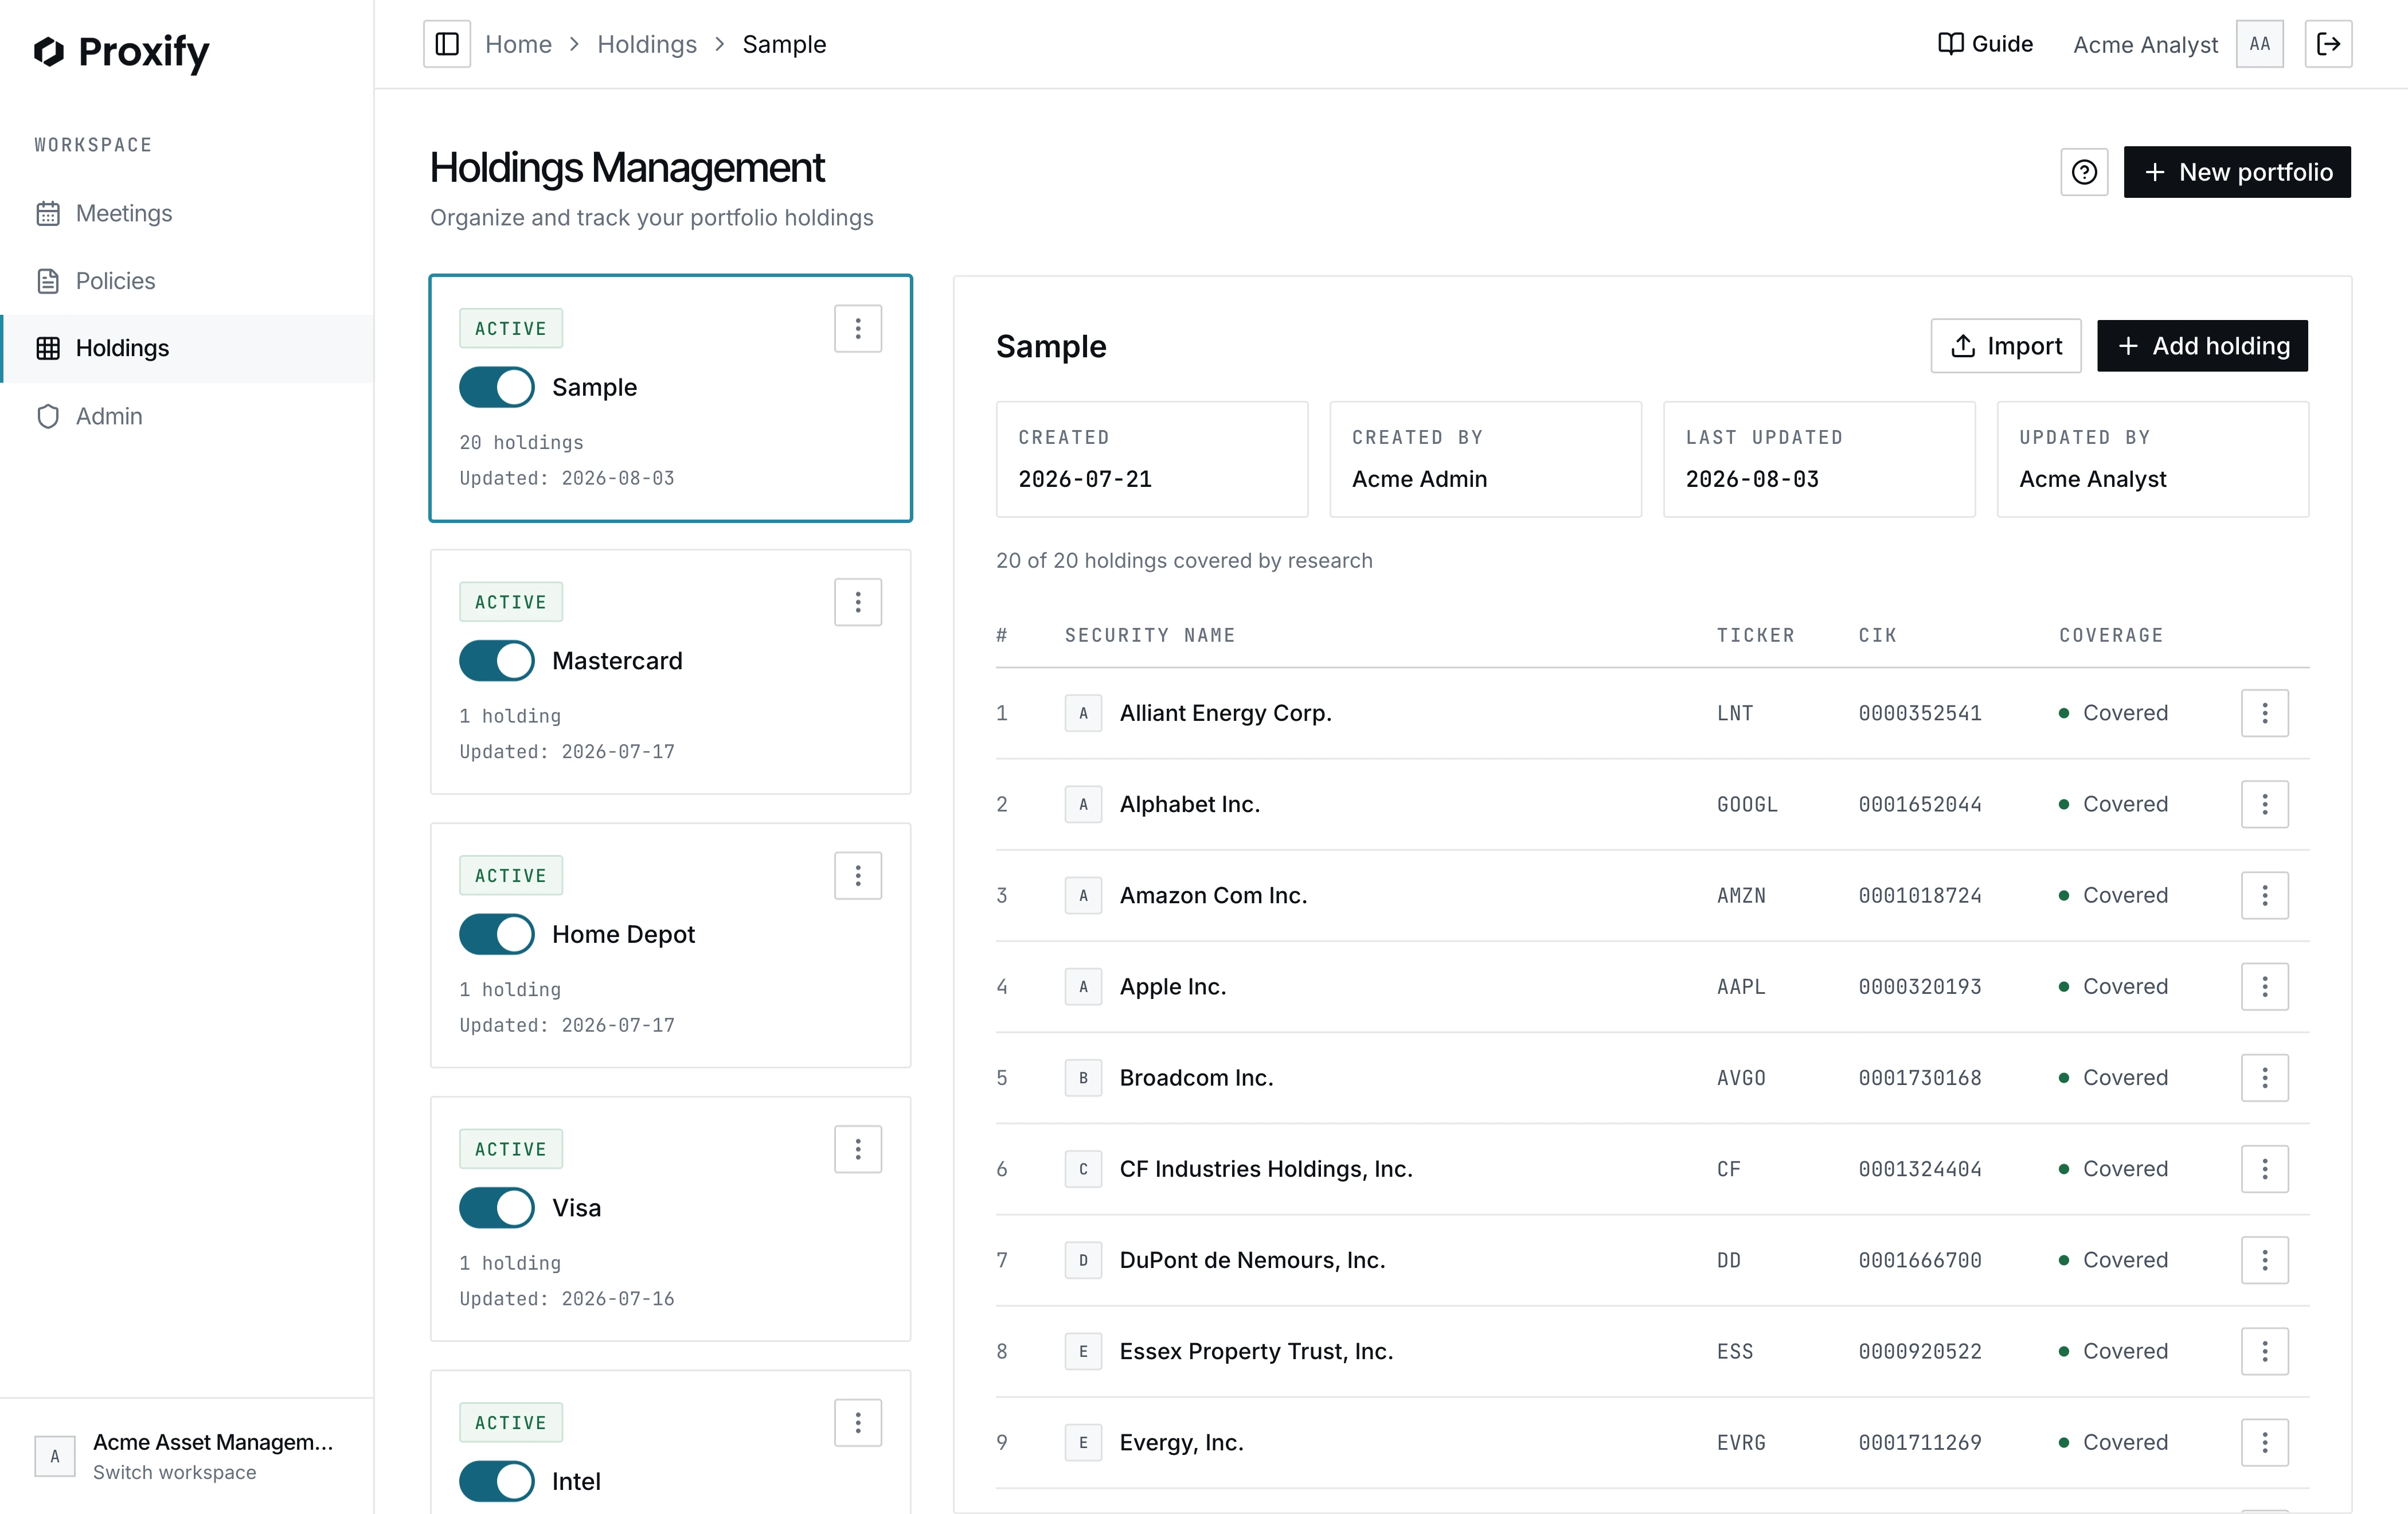This screenshot has height=1514, width=2408.
Task: Toggle the Visa portfolio switch
Action: (497, 1208)
